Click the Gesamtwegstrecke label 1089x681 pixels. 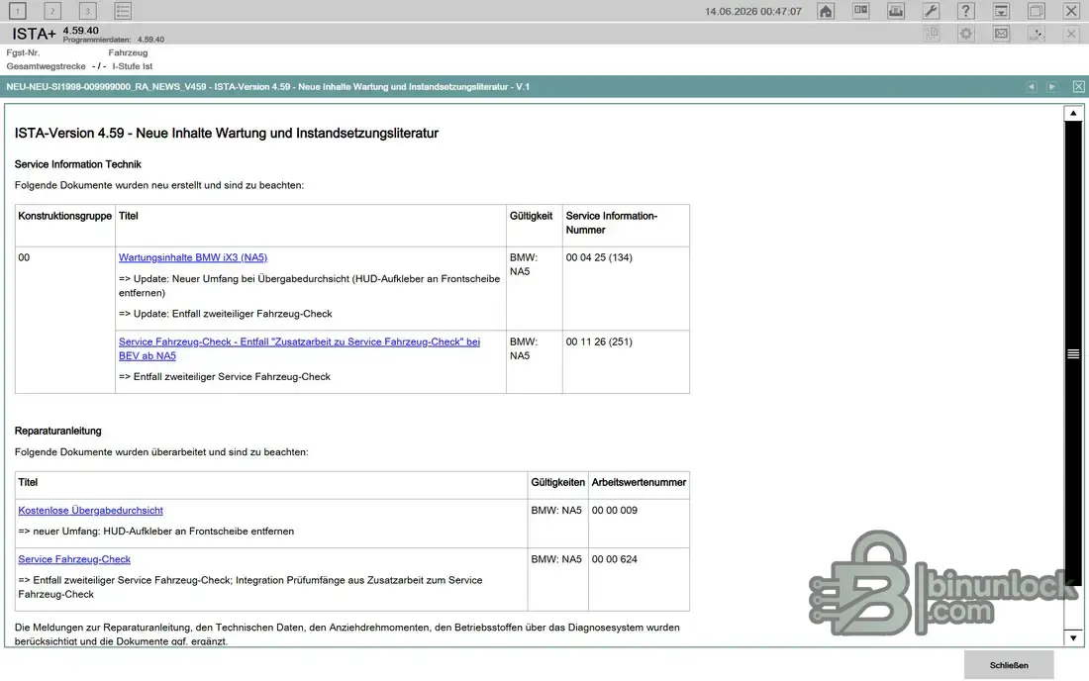click(x=46, y=66)
